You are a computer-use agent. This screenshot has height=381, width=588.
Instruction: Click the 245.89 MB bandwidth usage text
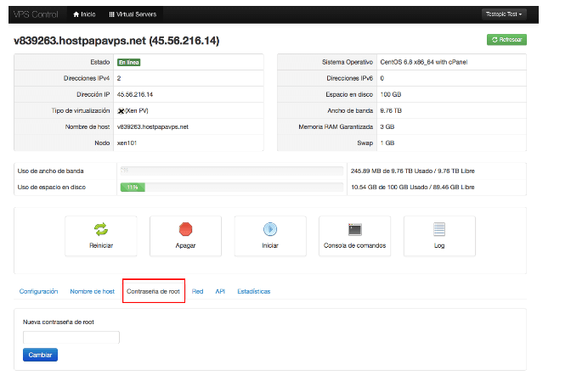tap(412, 171)
